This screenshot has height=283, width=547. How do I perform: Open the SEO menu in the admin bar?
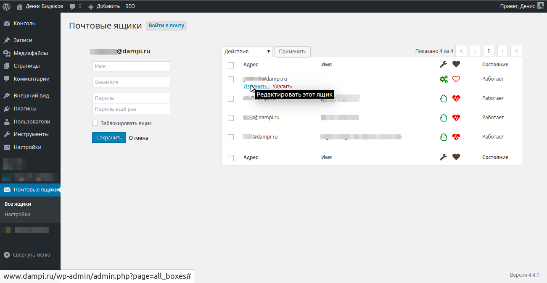click(x=130, y=6)
